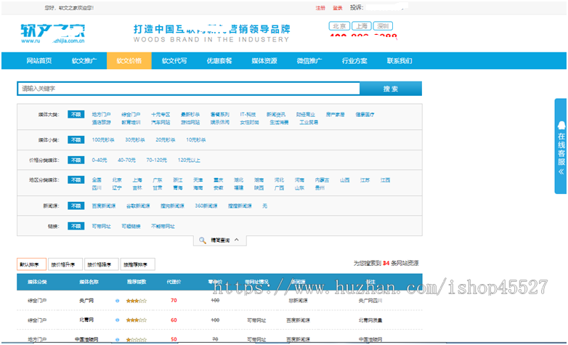Open the 媒体资源 nav item
This screenshot has width=568, height=345.
click(x=264, y=61)
